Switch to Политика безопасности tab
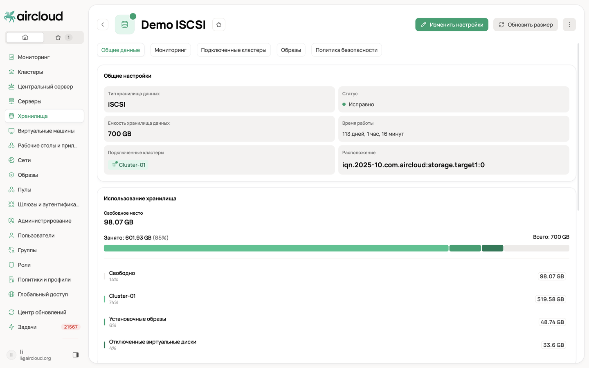Screen dimensions: 589x368 (346, 50)
